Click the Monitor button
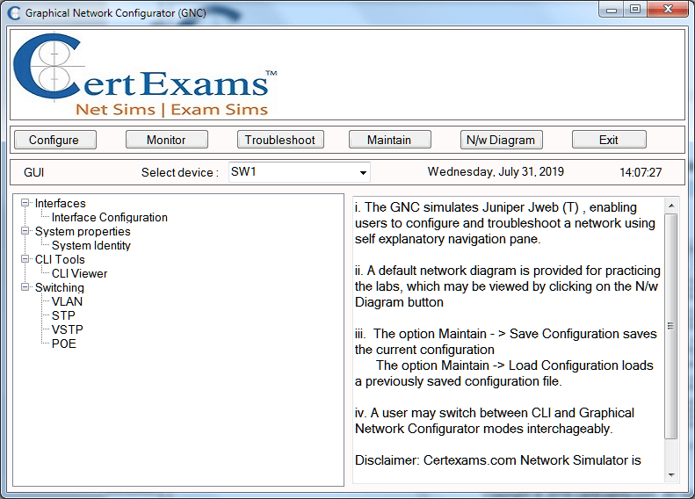 166,140
